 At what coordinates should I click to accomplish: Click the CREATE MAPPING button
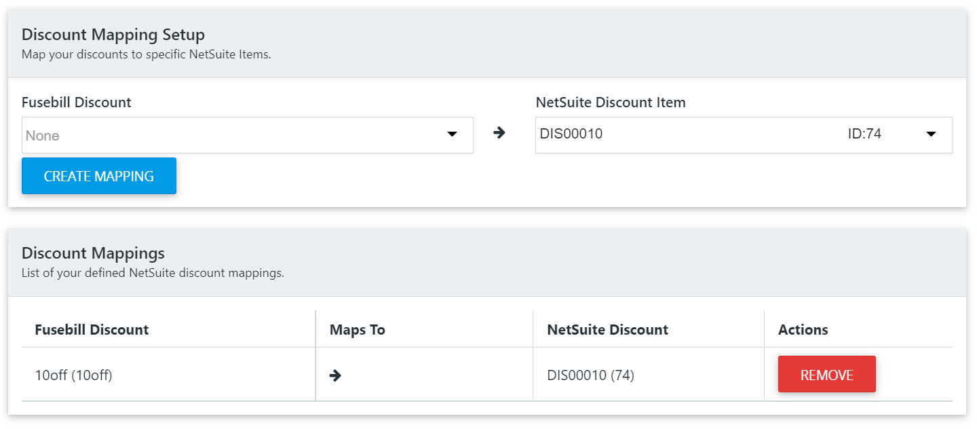tap(99, 176)
